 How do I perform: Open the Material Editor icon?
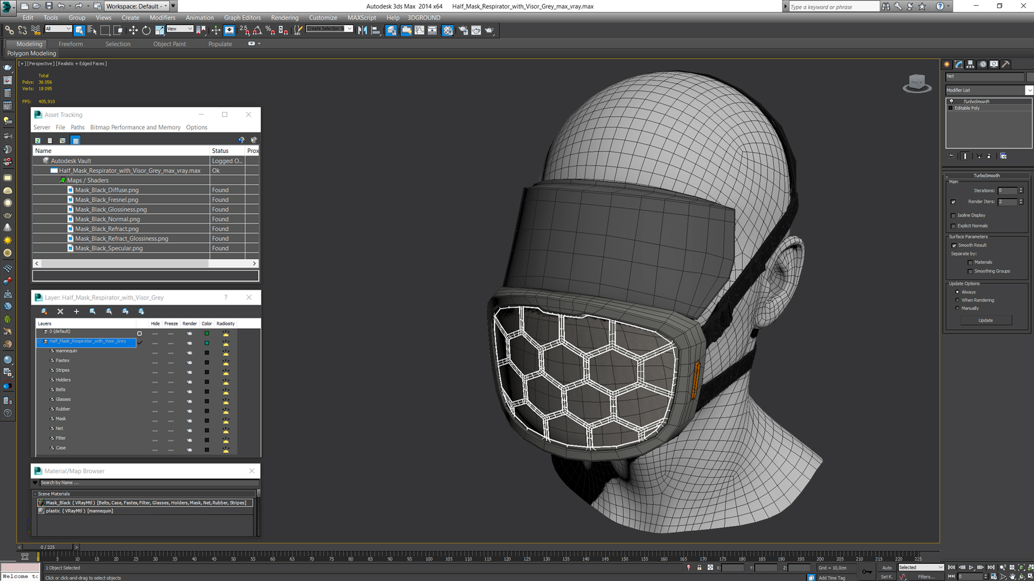pos(448,31)
